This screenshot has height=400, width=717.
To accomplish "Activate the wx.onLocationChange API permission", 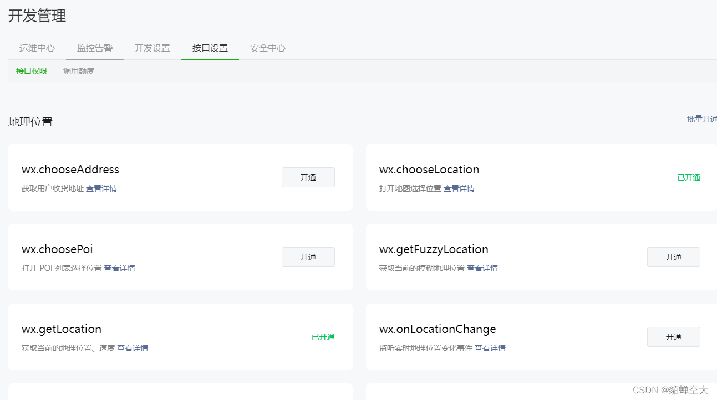I will point(673,336).
